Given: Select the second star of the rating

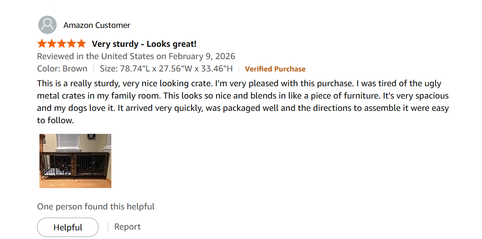Looking at the screenshot, I should pos(51,43).
